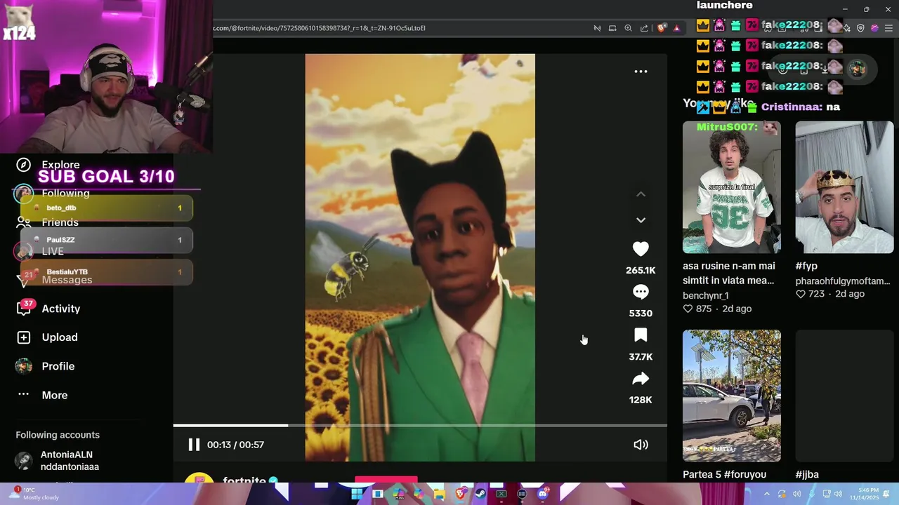Click the 265.1K like count

click(641, 270)
